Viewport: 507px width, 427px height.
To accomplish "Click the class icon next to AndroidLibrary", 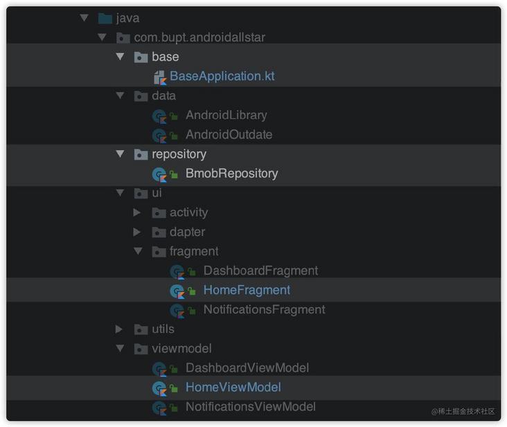I will [x=159, y=116].
